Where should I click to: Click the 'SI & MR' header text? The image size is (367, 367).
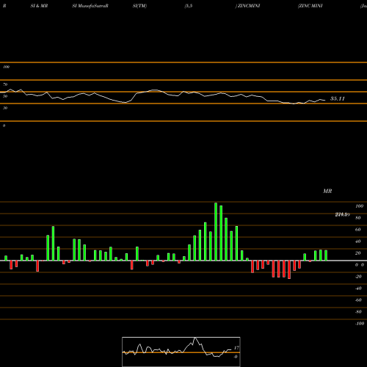39,6
